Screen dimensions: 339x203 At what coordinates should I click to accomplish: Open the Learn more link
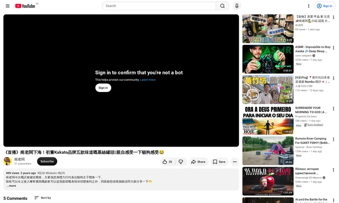click(148, 80)
